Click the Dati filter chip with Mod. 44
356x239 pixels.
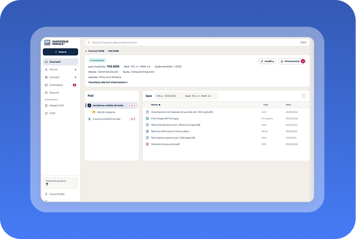[x=186, y=96]
